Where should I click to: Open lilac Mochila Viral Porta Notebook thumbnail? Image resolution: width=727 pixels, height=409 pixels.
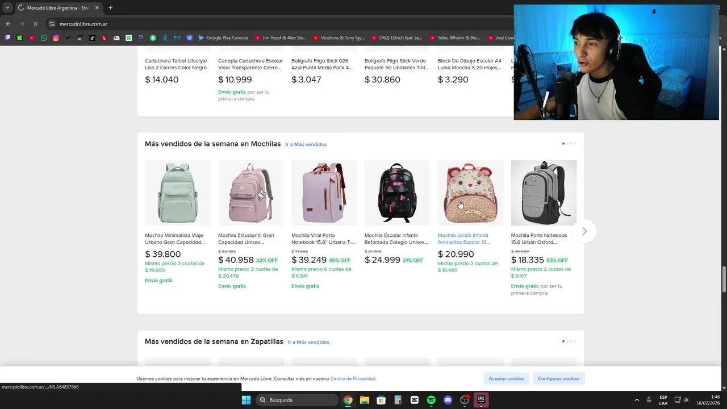(x=324, y=193)
